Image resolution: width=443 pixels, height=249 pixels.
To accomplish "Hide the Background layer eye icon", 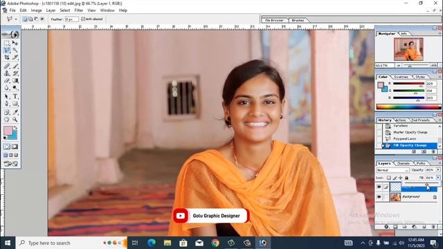I will point(379,196).
